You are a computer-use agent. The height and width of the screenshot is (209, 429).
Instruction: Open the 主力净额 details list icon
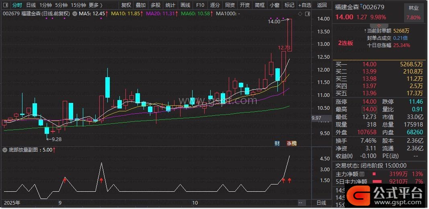coord(362,174)
